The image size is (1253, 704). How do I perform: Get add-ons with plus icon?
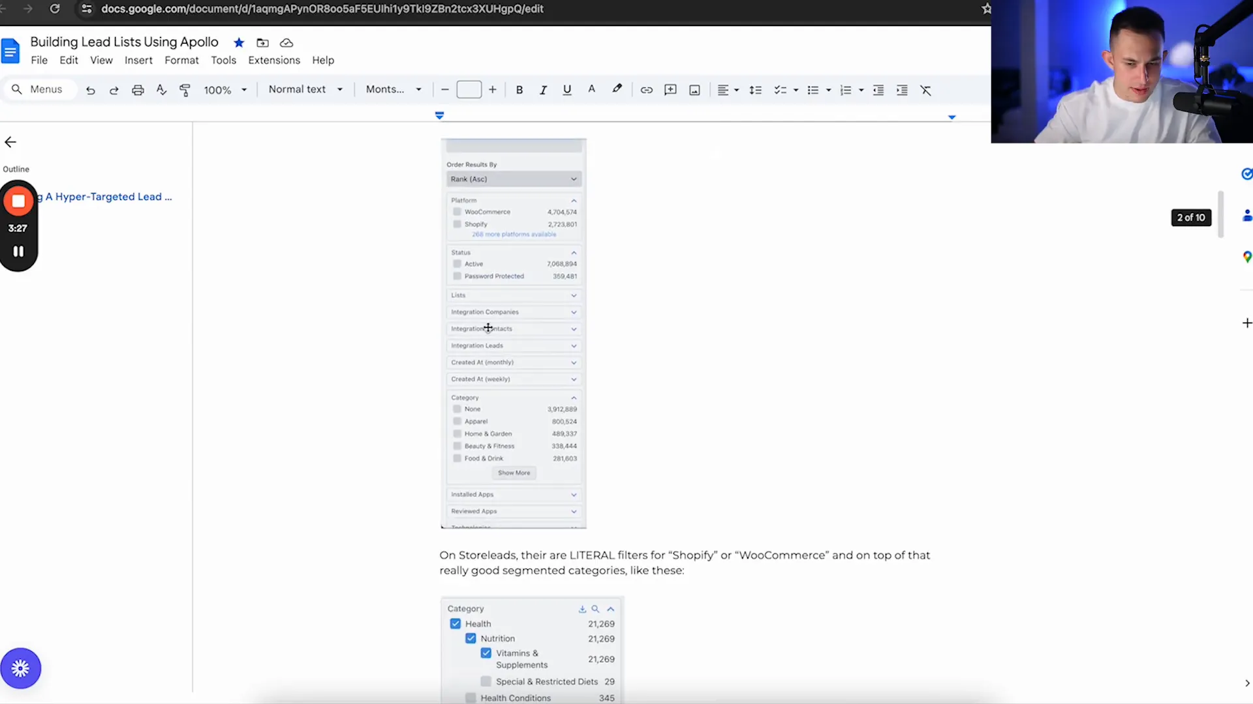[1246, 323]
